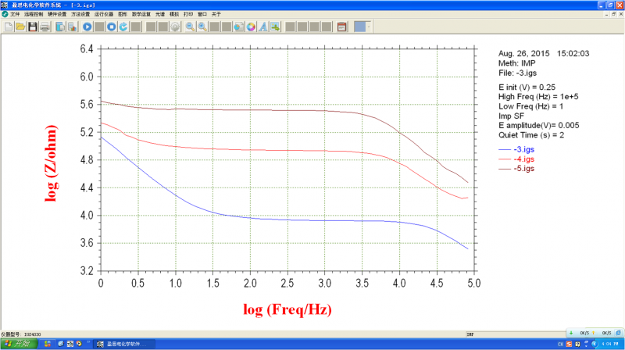The height and width of the screenshot is (350, 625).
Task: Expand the dropdown arrow beside the blue swatch
Action: point(369,27)
